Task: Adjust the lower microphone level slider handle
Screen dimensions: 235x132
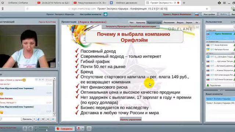Action: pos(47,130)
